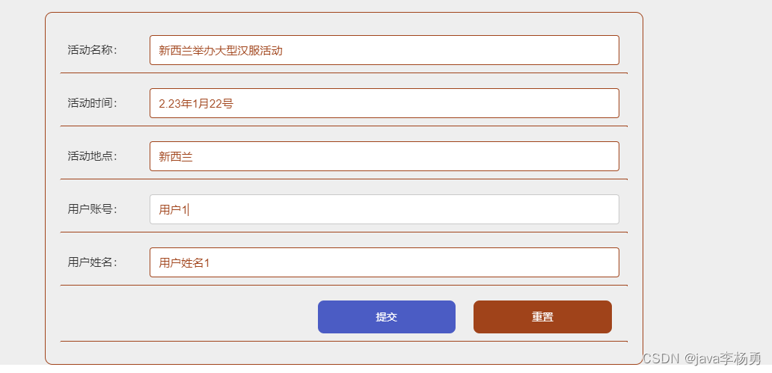The height and width of the screenshot is (373, 772).
Task: Place cursor on text 2.23年1月22号
Action: click(195, 104)
